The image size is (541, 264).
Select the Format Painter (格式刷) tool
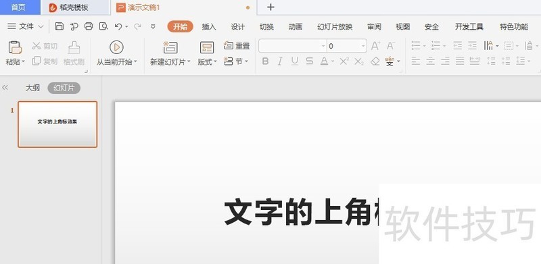pos(74,53)
